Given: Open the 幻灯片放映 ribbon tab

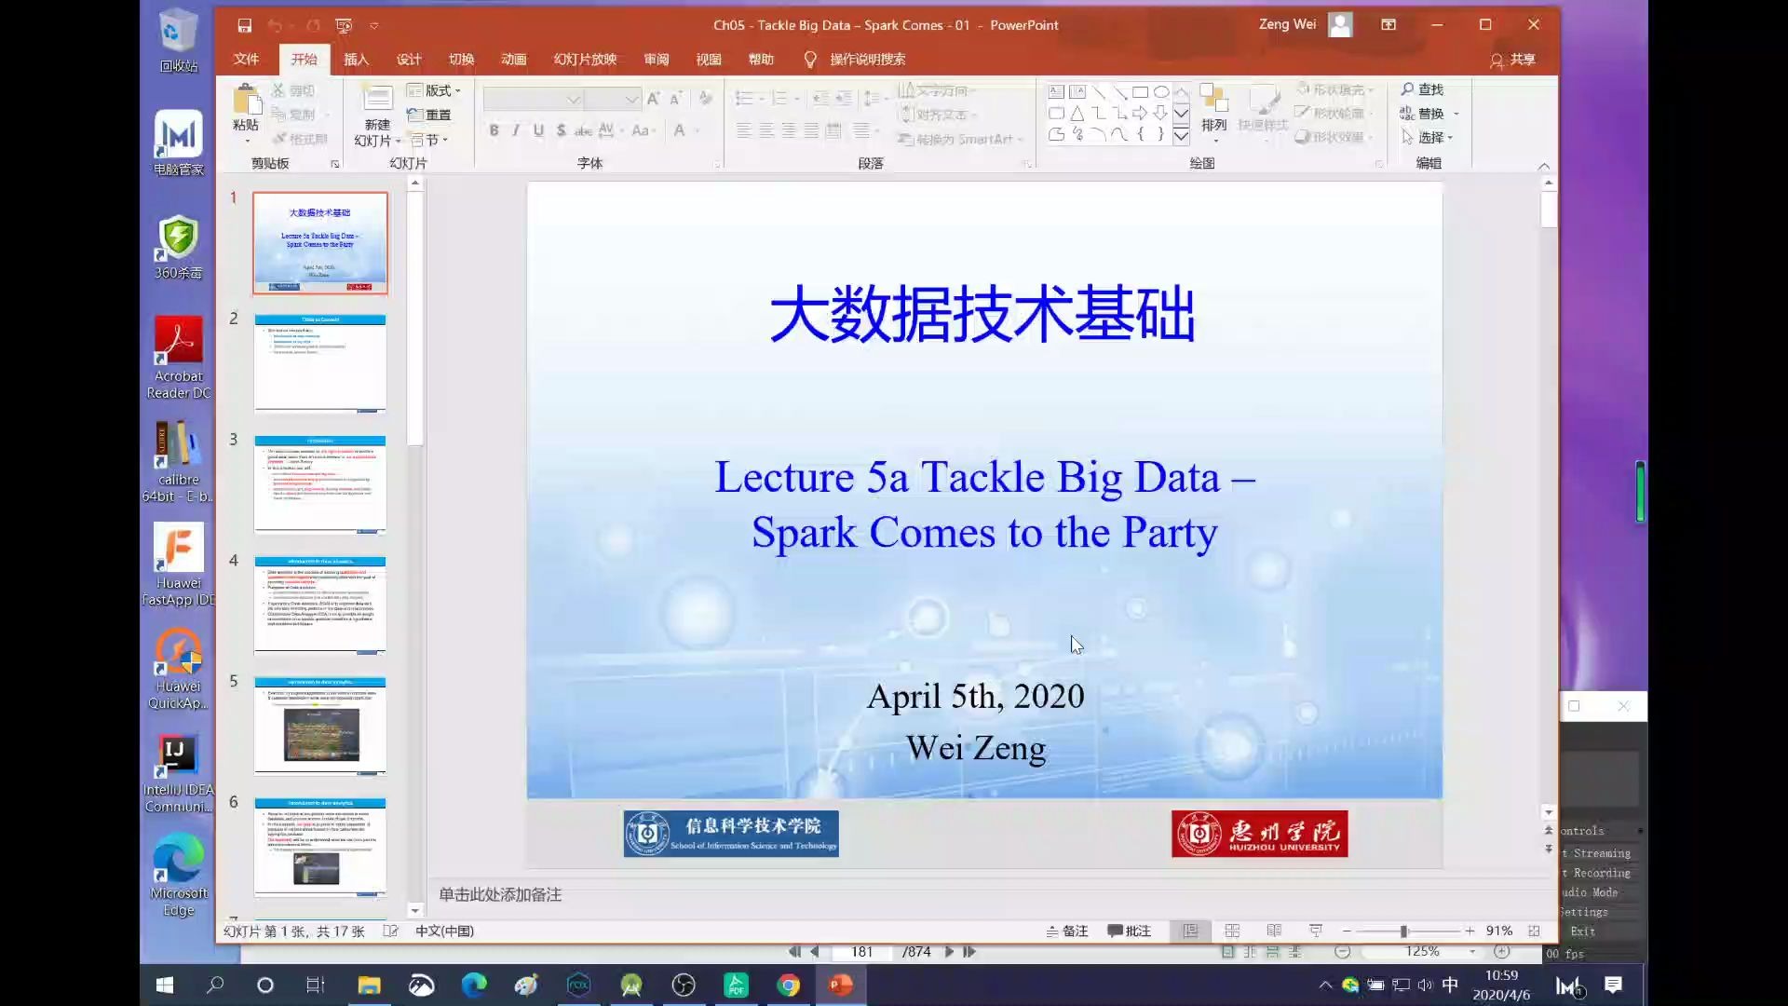Looking at the screenshot, I should [x=585, y=59].
